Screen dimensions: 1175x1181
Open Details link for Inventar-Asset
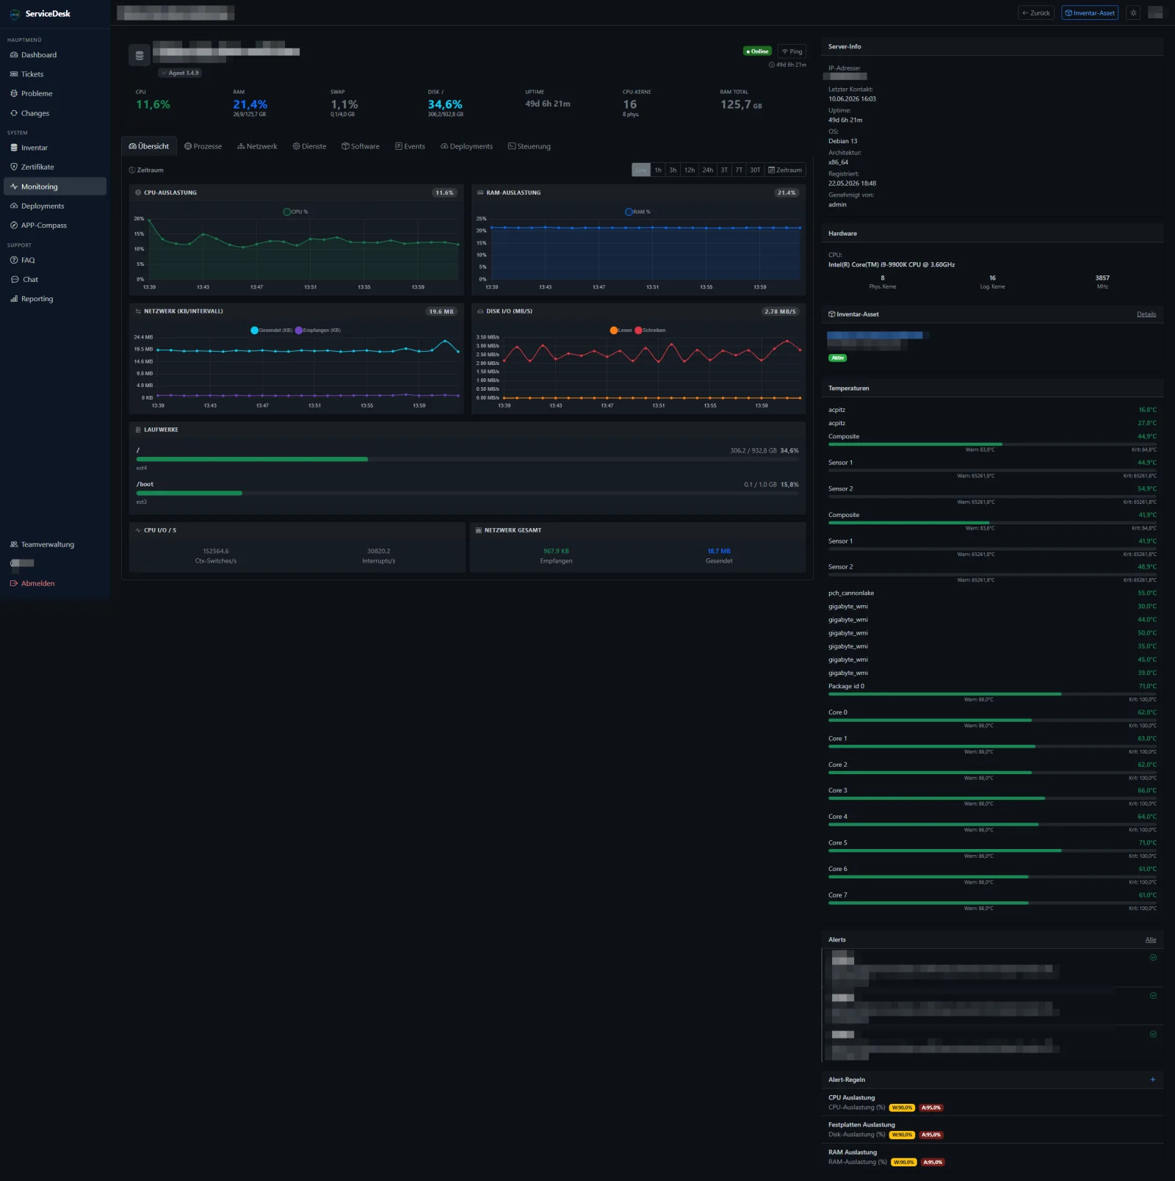coord(1146,314)
